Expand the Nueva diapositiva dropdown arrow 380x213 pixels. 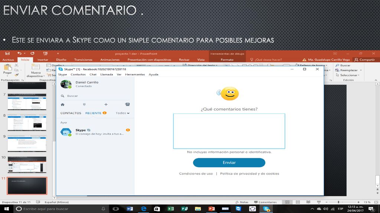44,76
